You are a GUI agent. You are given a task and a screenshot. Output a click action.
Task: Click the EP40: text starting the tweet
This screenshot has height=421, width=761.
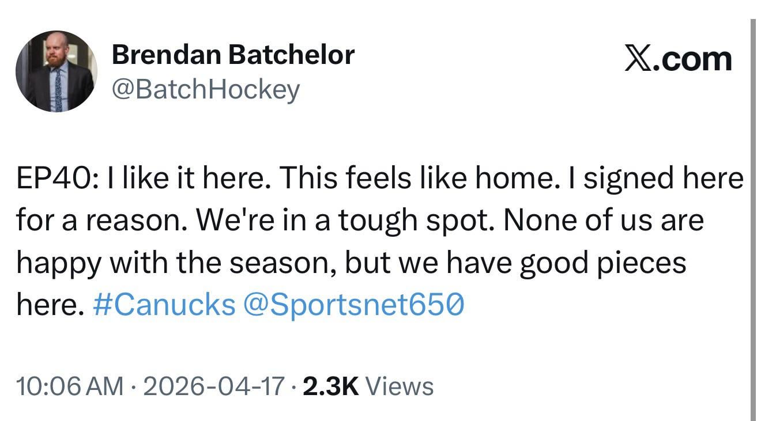click(x=53, y=179)
